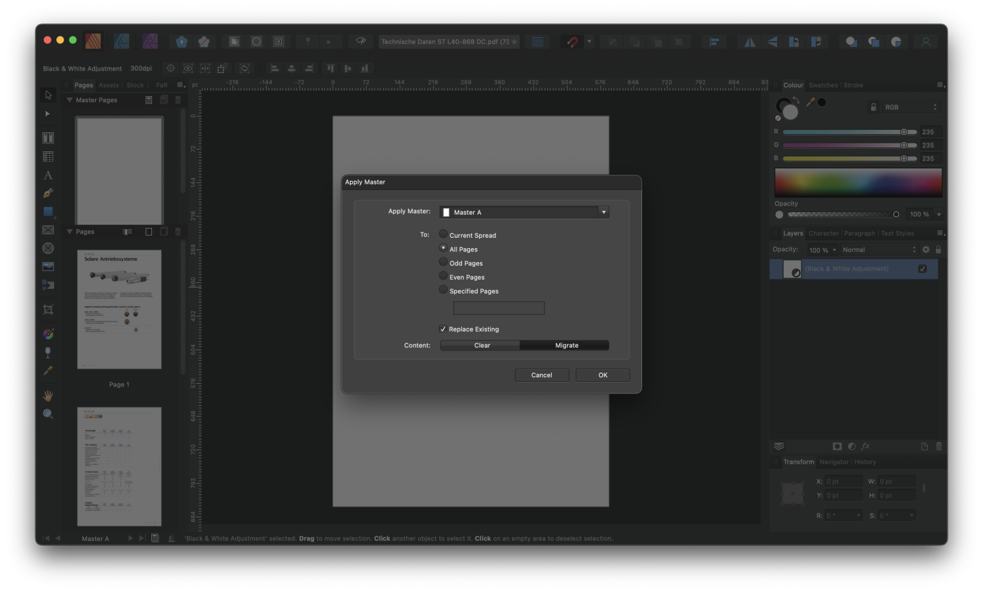
Task: Select the Artistic Text tool
Action: point(48,175)
